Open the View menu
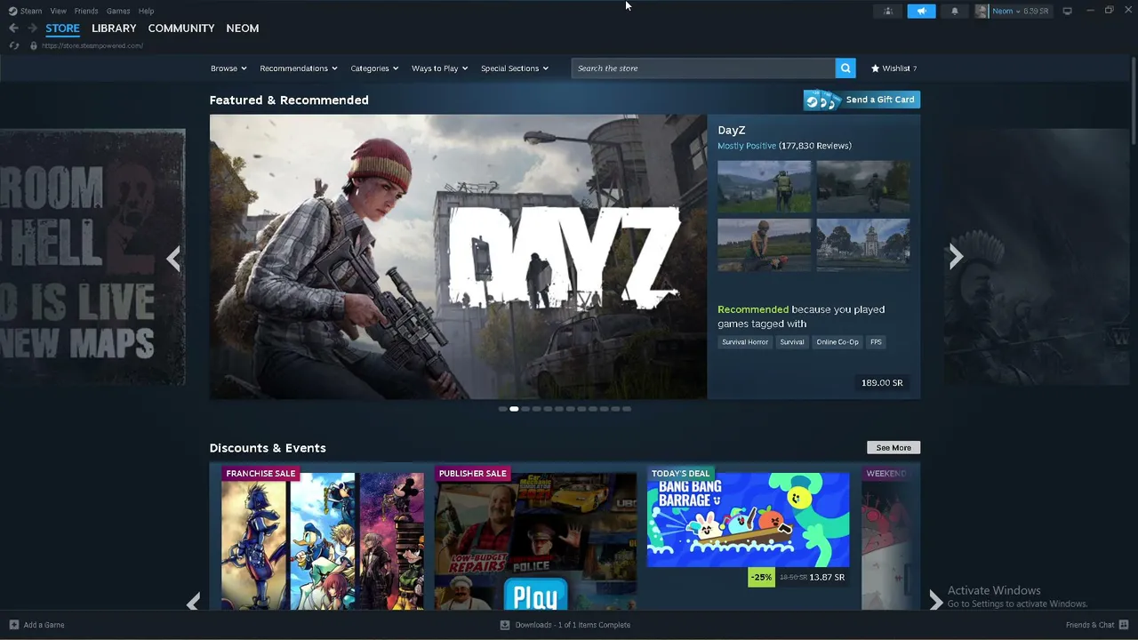The image size is (1138, 640). (x=58, y=11)
